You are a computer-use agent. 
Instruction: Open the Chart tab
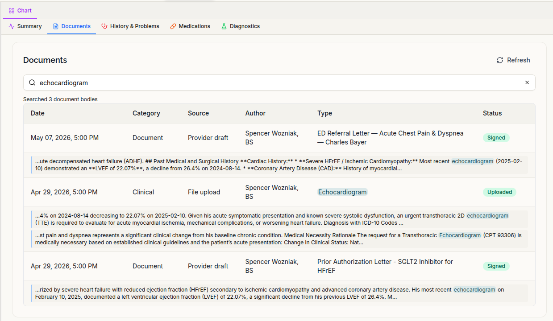click(x=20, y=10)
